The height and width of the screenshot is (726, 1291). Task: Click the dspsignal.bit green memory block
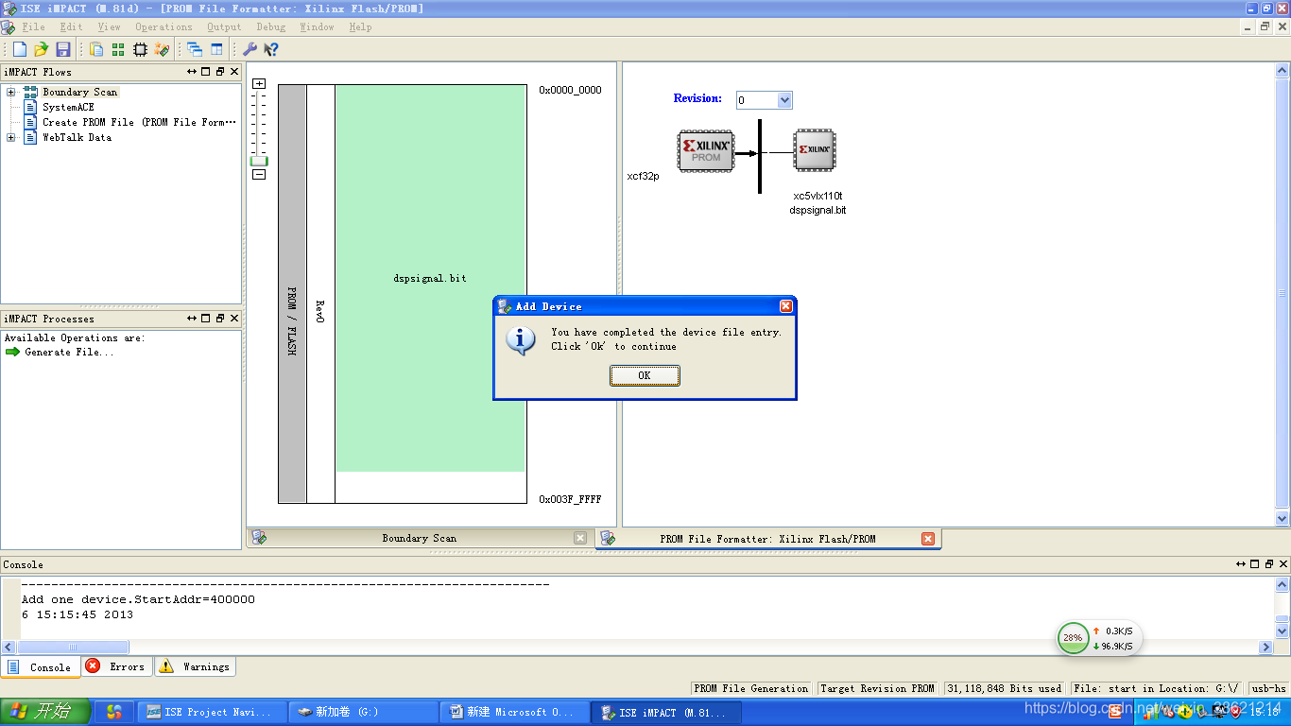tap(430, 278)
